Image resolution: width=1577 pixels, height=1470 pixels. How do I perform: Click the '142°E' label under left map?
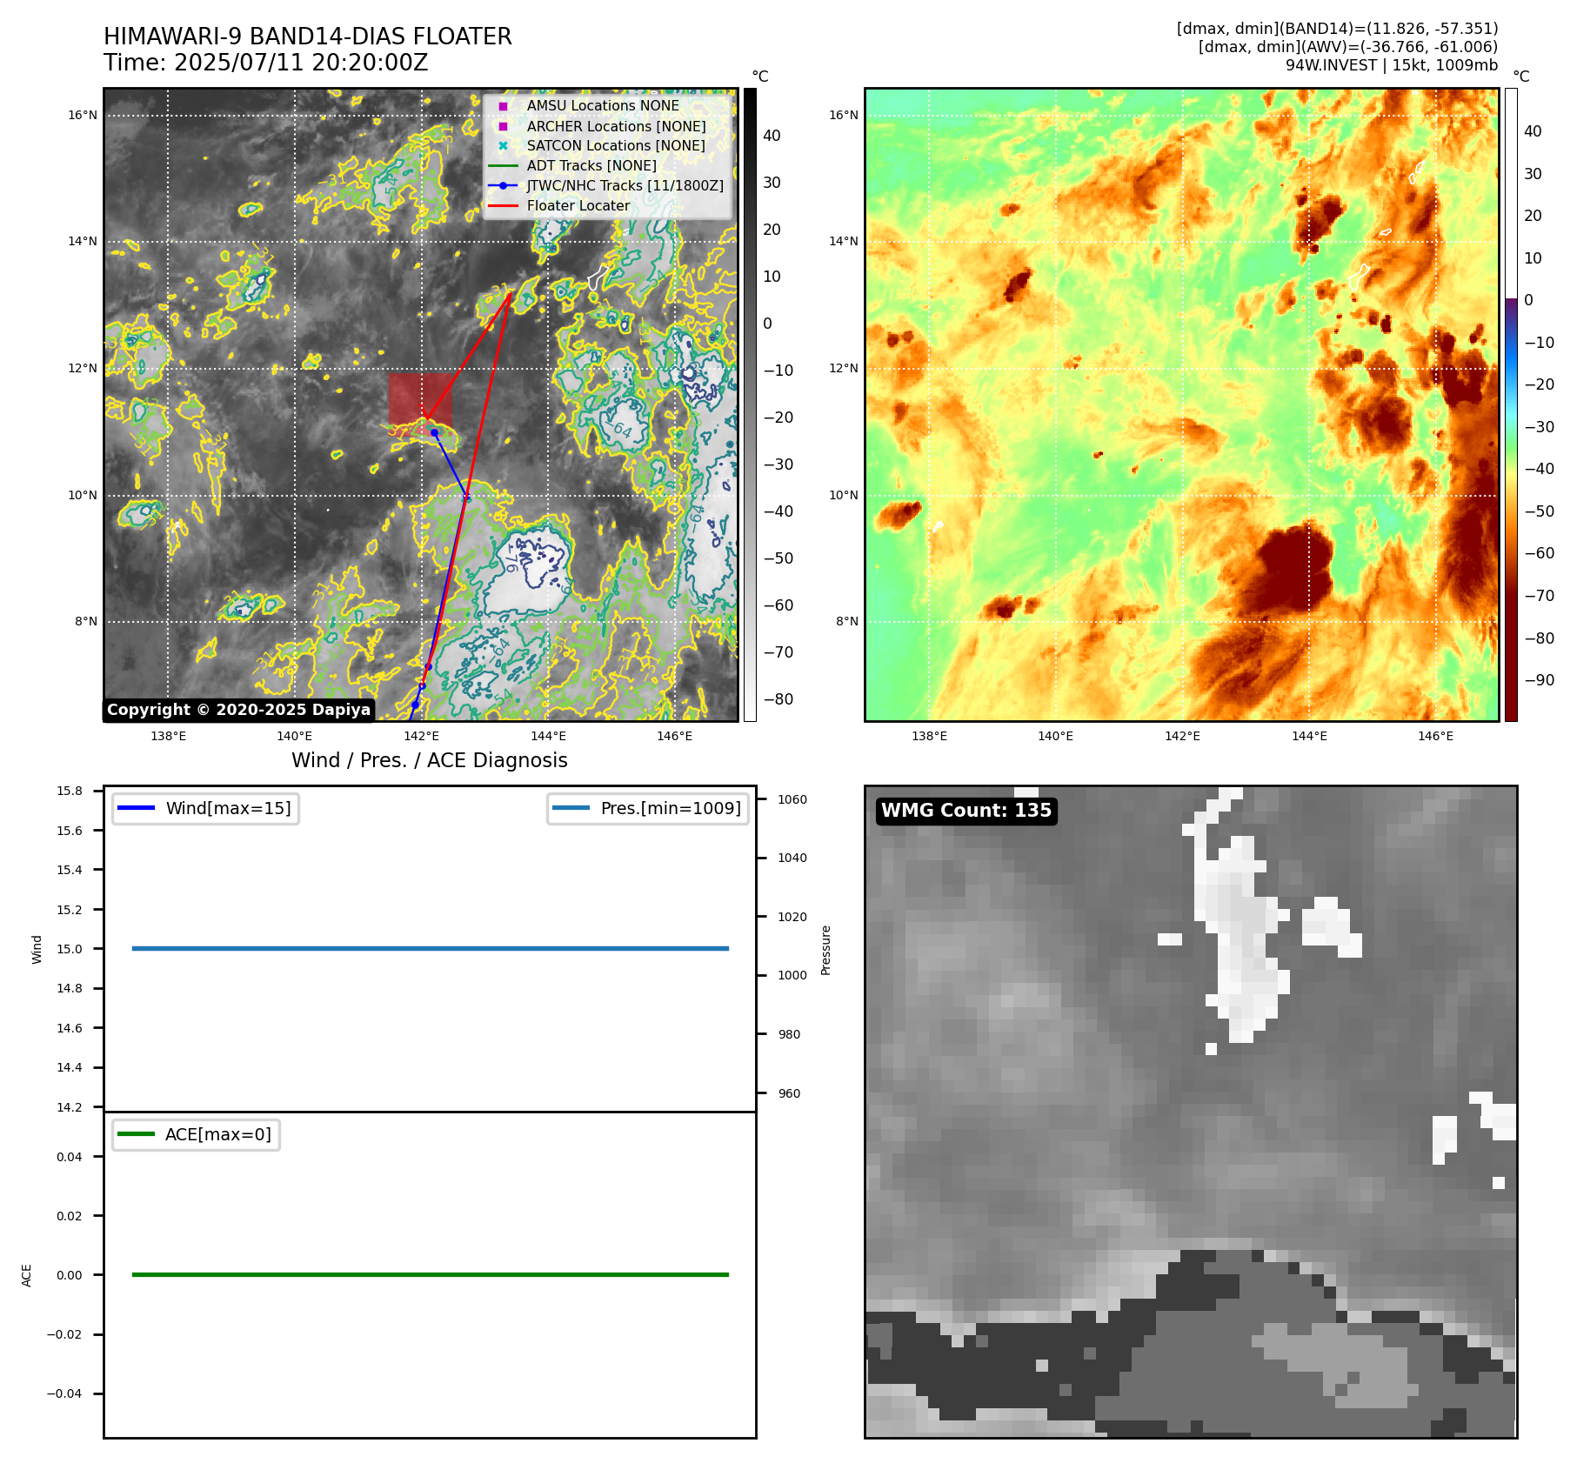click(422, 736)
